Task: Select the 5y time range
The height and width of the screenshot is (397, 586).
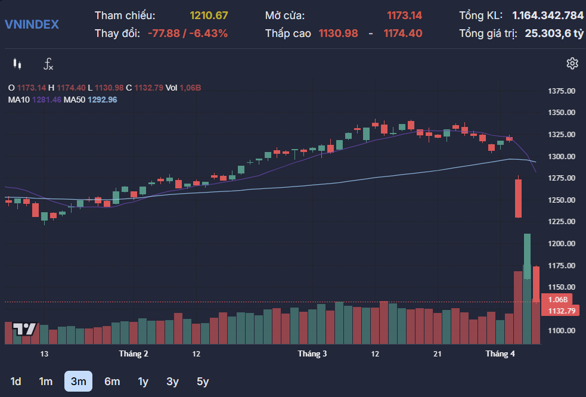Action: point(203,382)
